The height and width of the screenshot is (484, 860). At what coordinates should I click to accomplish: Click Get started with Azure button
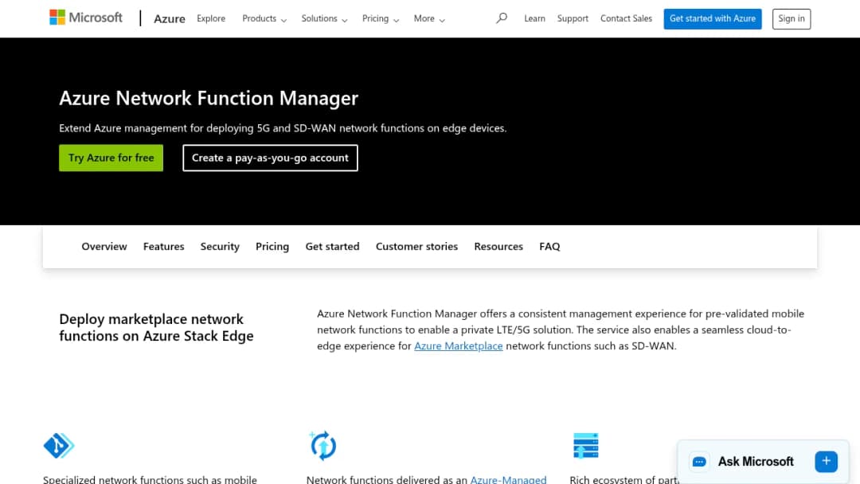713,18
